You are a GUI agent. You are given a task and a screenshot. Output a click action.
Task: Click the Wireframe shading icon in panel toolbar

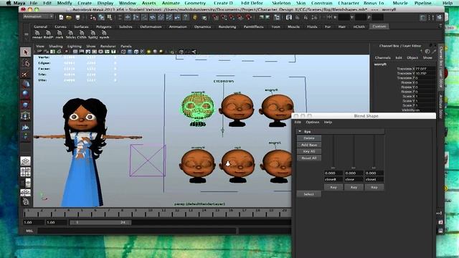click(123, 52)
